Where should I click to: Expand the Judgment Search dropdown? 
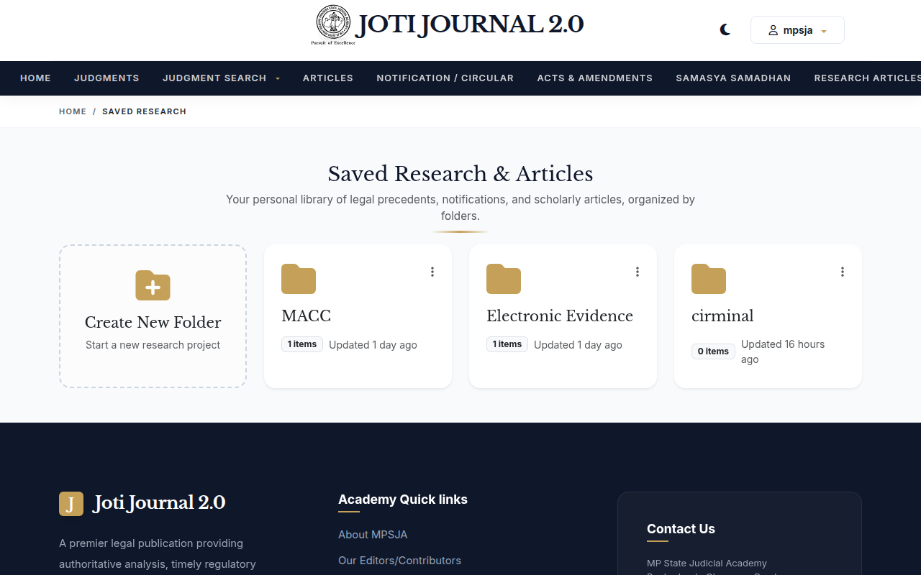(x=221, y=78)
